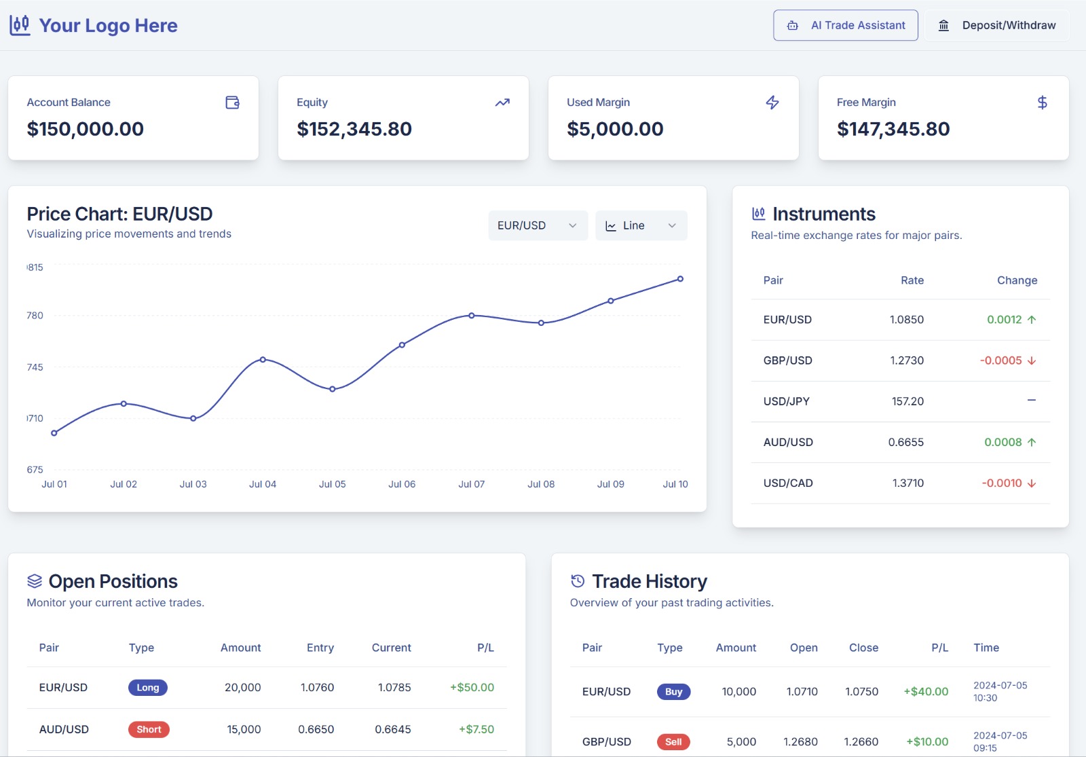Click the Jul 07 data point on chart
Image resolution: width=1086 pixels, height=757 pixels.
pos(472,316)
